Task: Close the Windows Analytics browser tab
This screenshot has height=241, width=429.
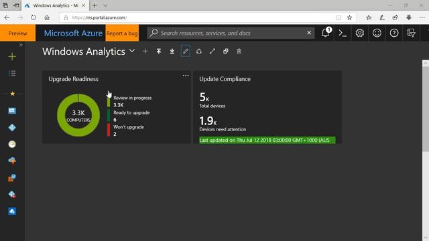Action: [83, 5]
